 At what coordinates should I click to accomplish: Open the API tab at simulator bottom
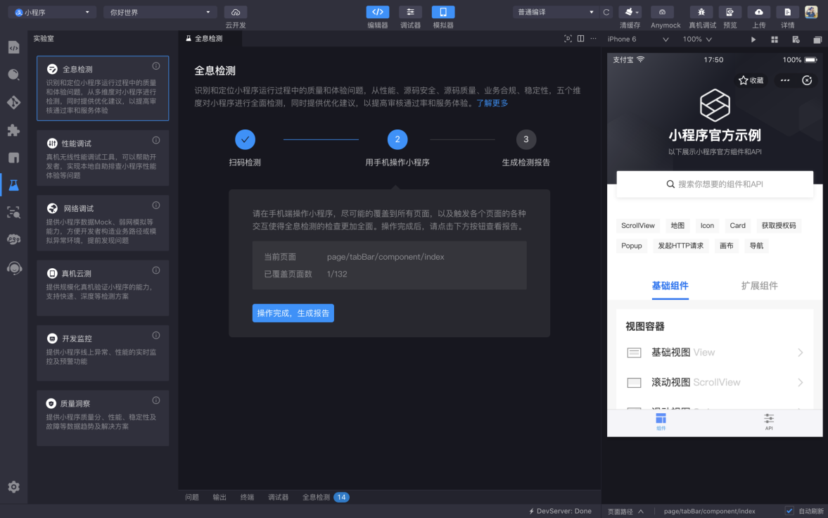[769, 422]
